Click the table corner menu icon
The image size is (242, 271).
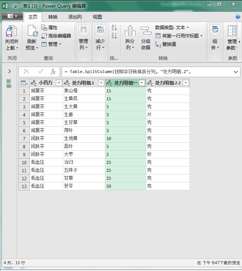(24, 83)
